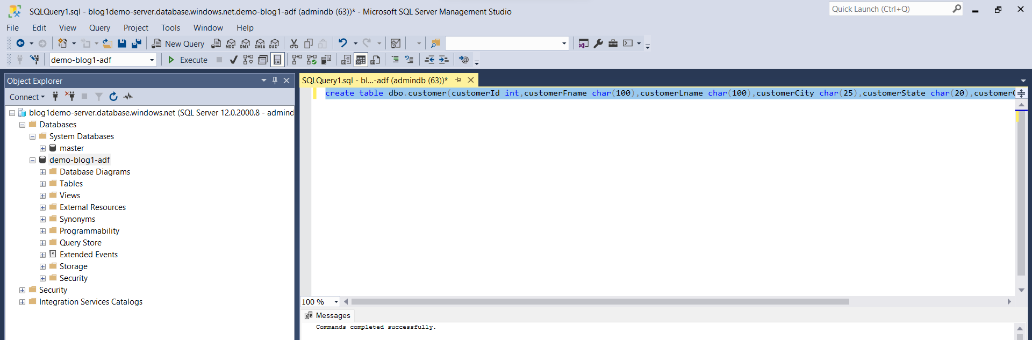Toggle Include Client Statistics
This screenshot has height=340, width=1032.
click(326, 60)
